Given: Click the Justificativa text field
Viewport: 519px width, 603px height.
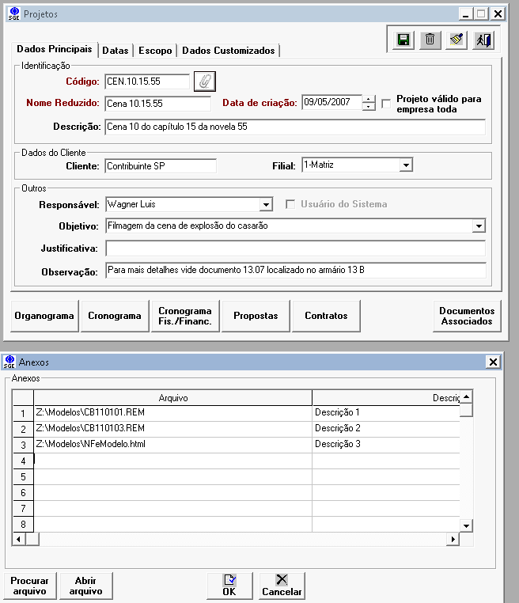Looking at the screenshot, I should coord(295,248).
